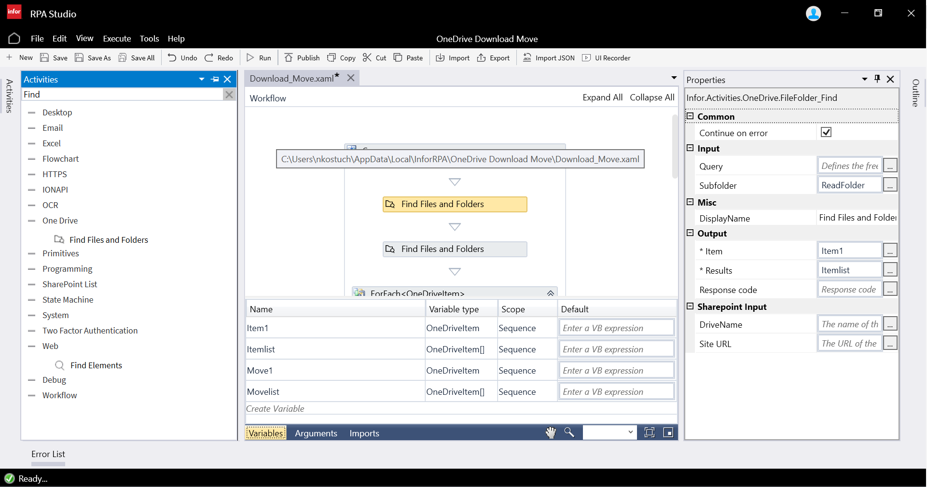This screenshot has width=927, height=487.
Task: Toggle the Continue on error checkbox
Action: (826, 132)
